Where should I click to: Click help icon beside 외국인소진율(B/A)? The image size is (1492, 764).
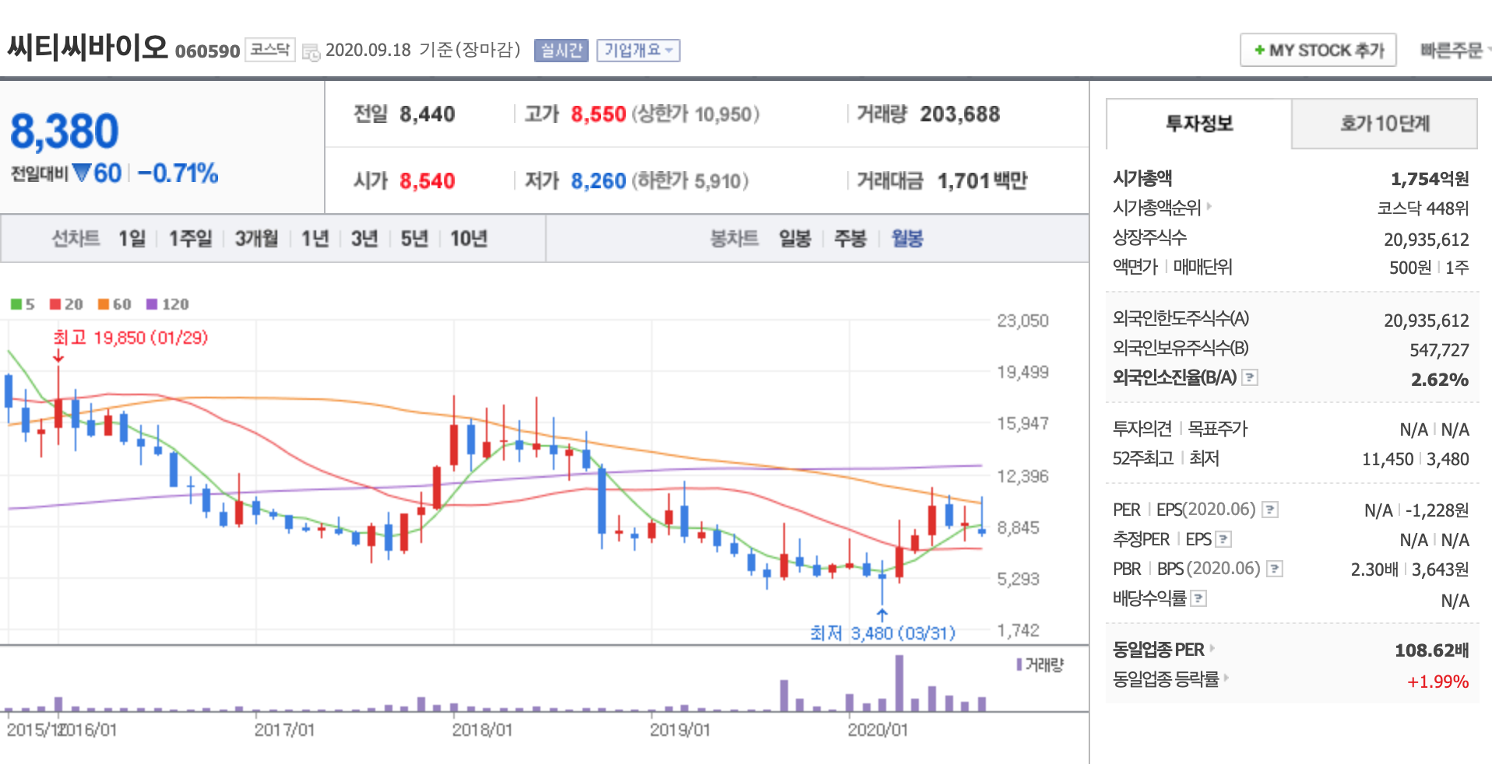click(x=1249, y=377)
